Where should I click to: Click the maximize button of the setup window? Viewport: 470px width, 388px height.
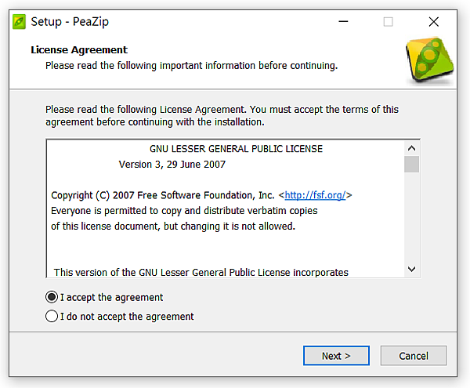pyautogui.click(x=388, y=21)
